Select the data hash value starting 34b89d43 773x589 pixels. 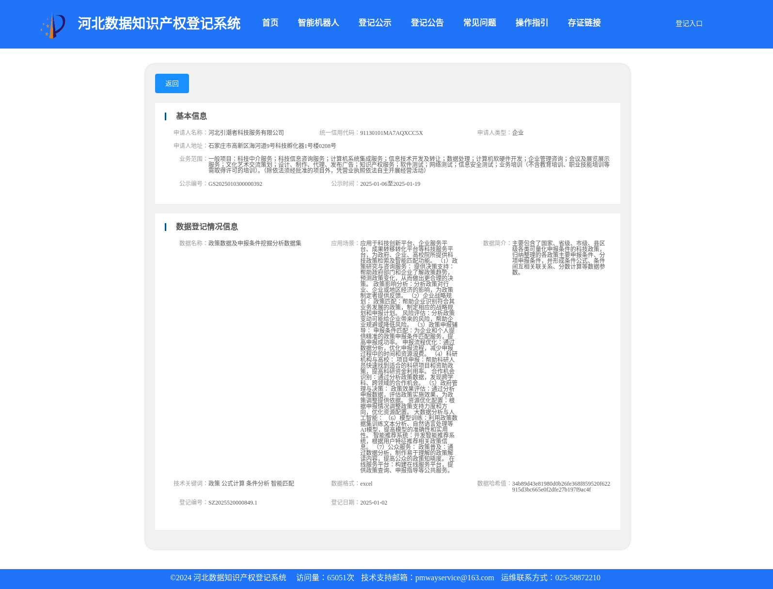pos(561,487)
